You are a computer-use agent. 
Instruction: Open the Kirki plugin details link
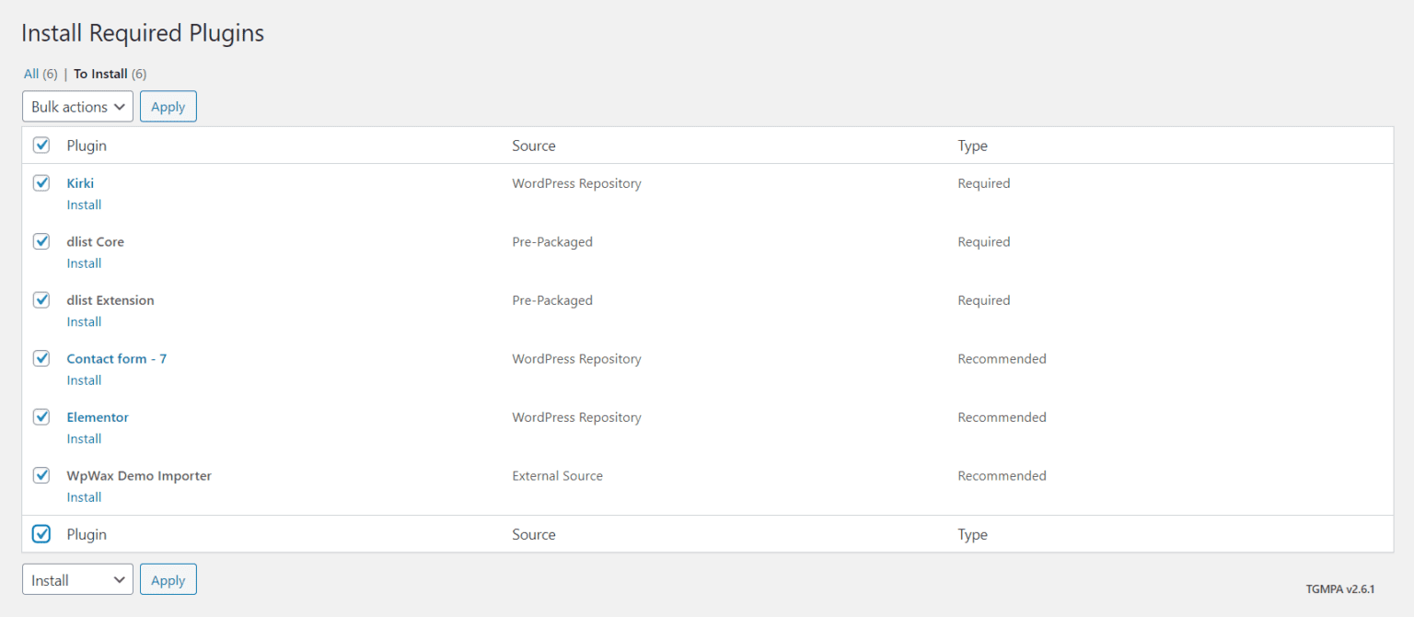click(80, 182)
